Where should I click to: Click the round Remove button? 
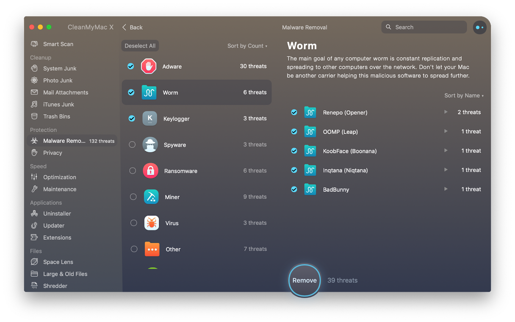click(x=305, y=280)
